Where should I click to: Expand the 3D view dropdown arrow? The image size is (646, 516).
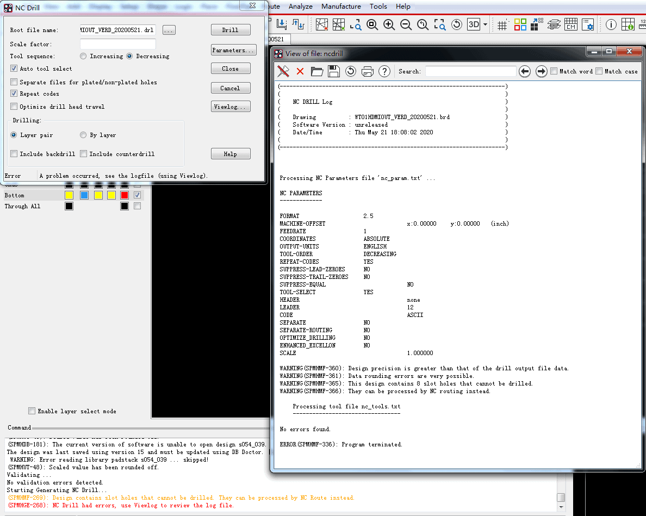[486, 24]
